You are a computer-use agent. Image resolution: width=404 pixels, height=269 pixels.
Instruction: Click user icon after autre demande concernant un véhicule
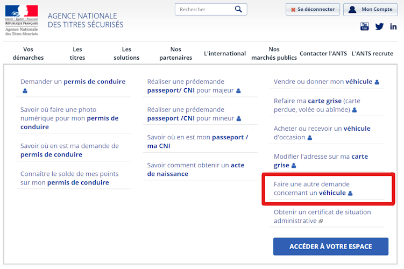pyautogui.click(x=350, y=193)
